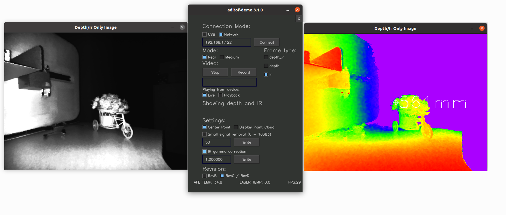Start recording with the Record button
The width and height of the screenshot is (506, 215).
(x=244, y=72)
